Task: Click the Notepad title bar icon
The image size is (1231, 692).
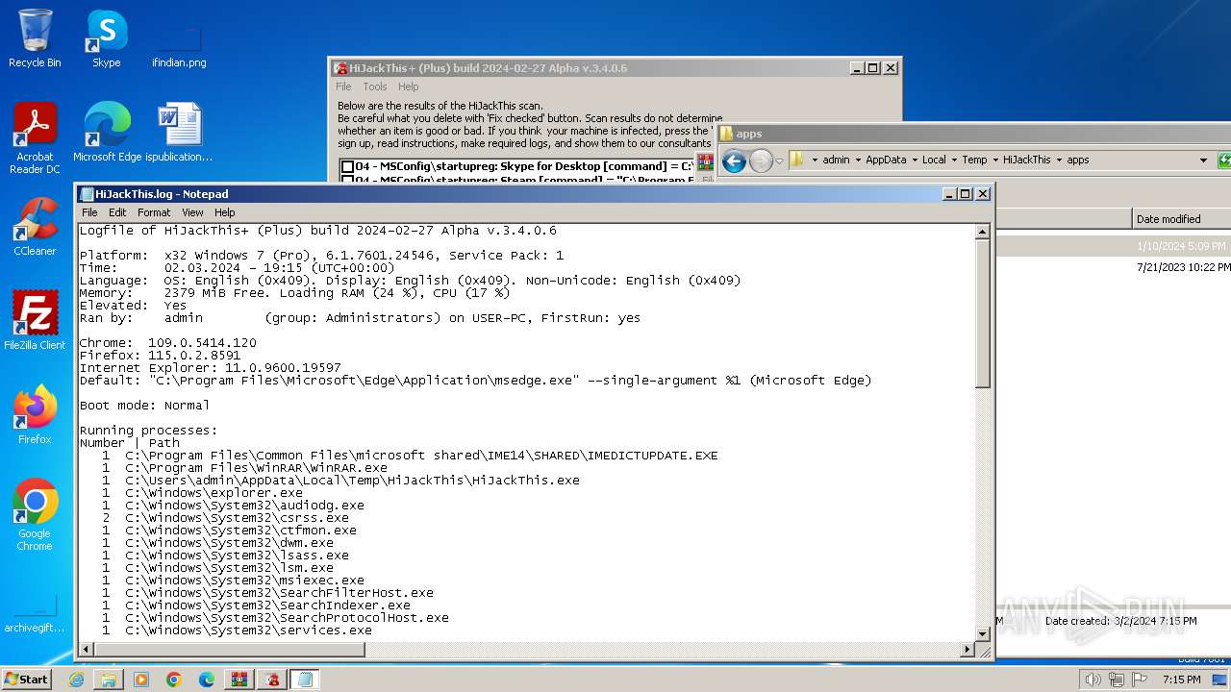Action: [87, 194]
